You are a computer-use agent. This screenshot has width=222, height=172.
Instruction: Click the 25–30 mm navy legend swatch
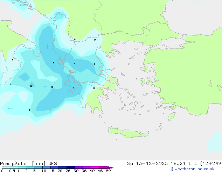click(x=71, y=167)
